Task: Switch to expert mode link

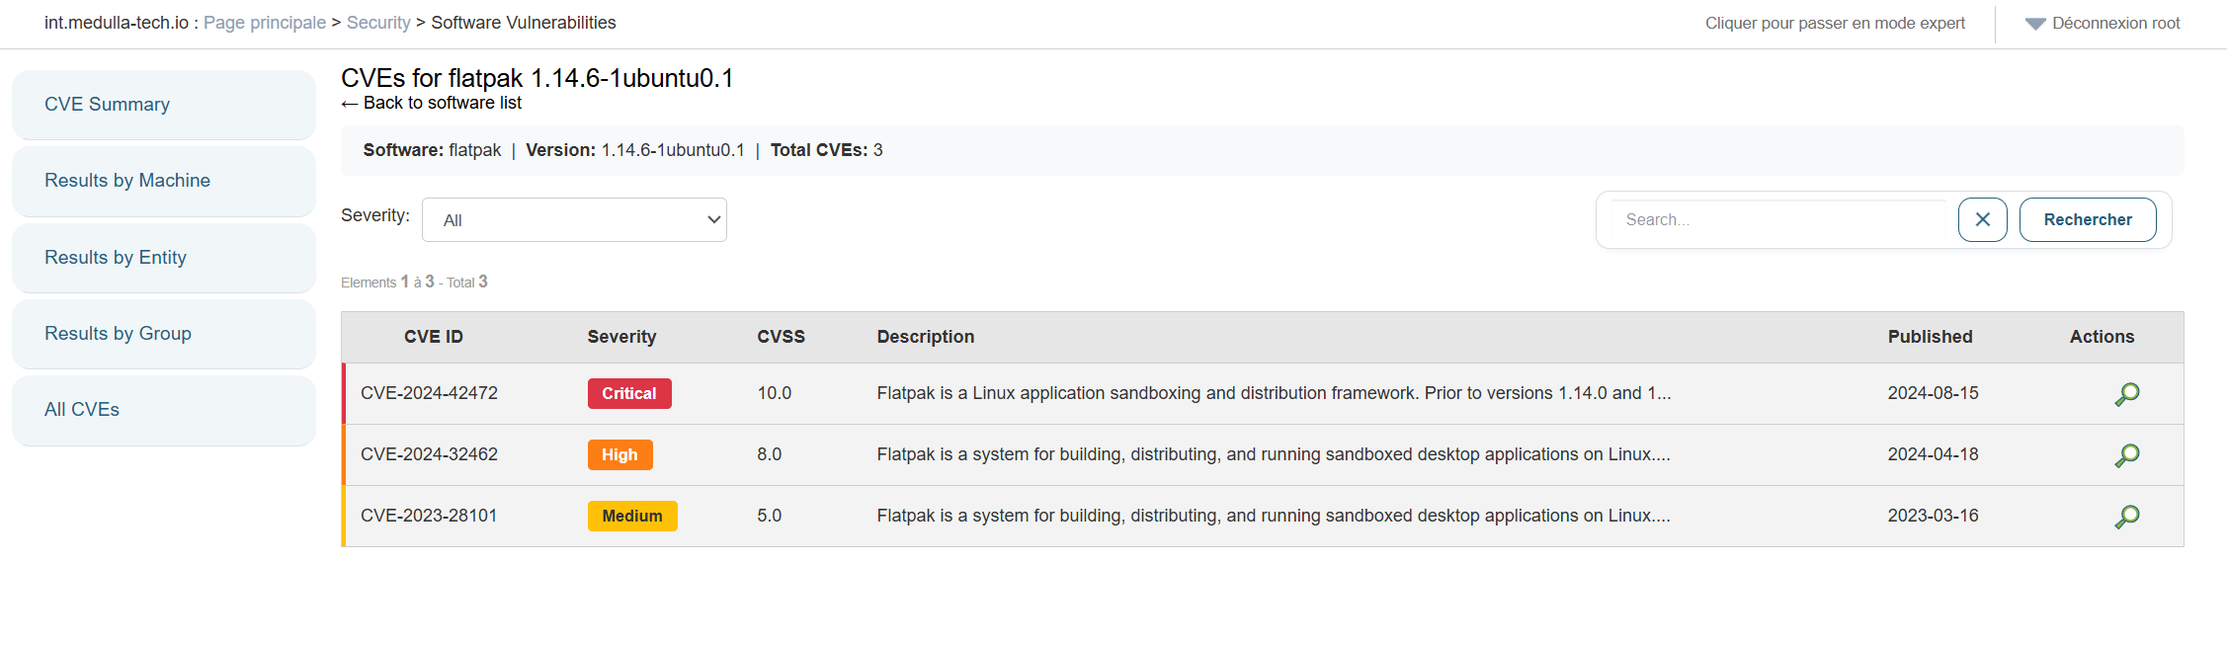Action: coord(1835,24)
